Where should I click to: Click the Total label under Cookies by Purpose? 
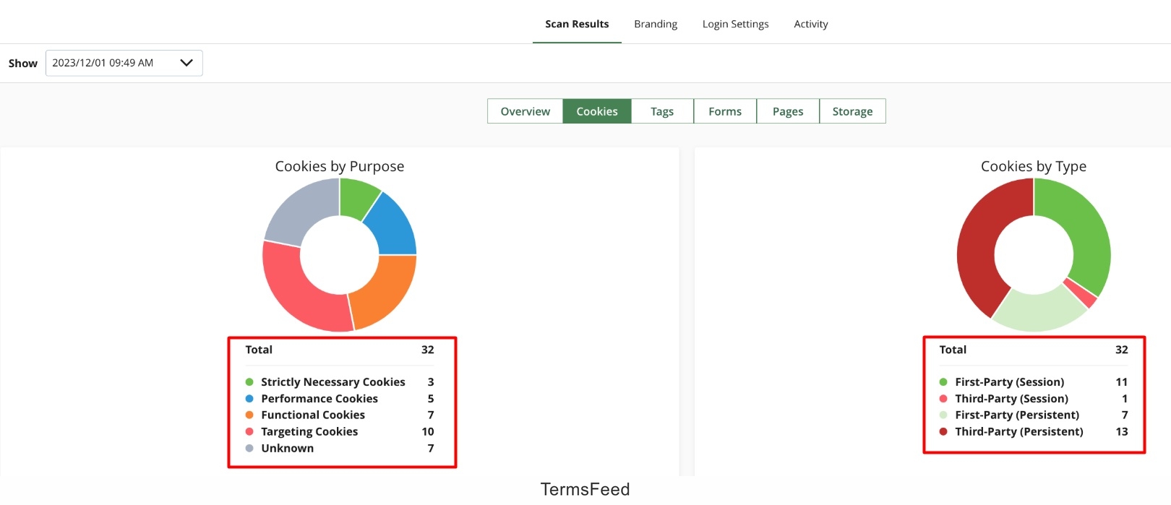(259, 350)
